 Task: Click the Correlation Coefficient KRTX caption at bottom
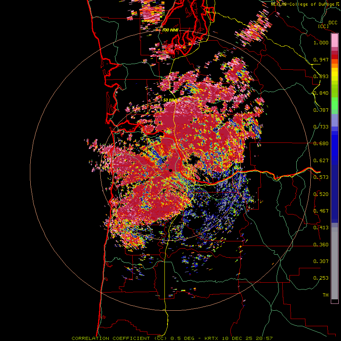click(172, 338)
